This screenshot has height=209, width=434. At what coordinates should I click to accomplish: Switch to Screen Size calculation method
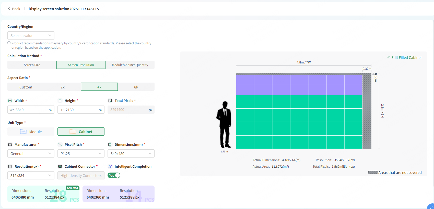point(32,65)
